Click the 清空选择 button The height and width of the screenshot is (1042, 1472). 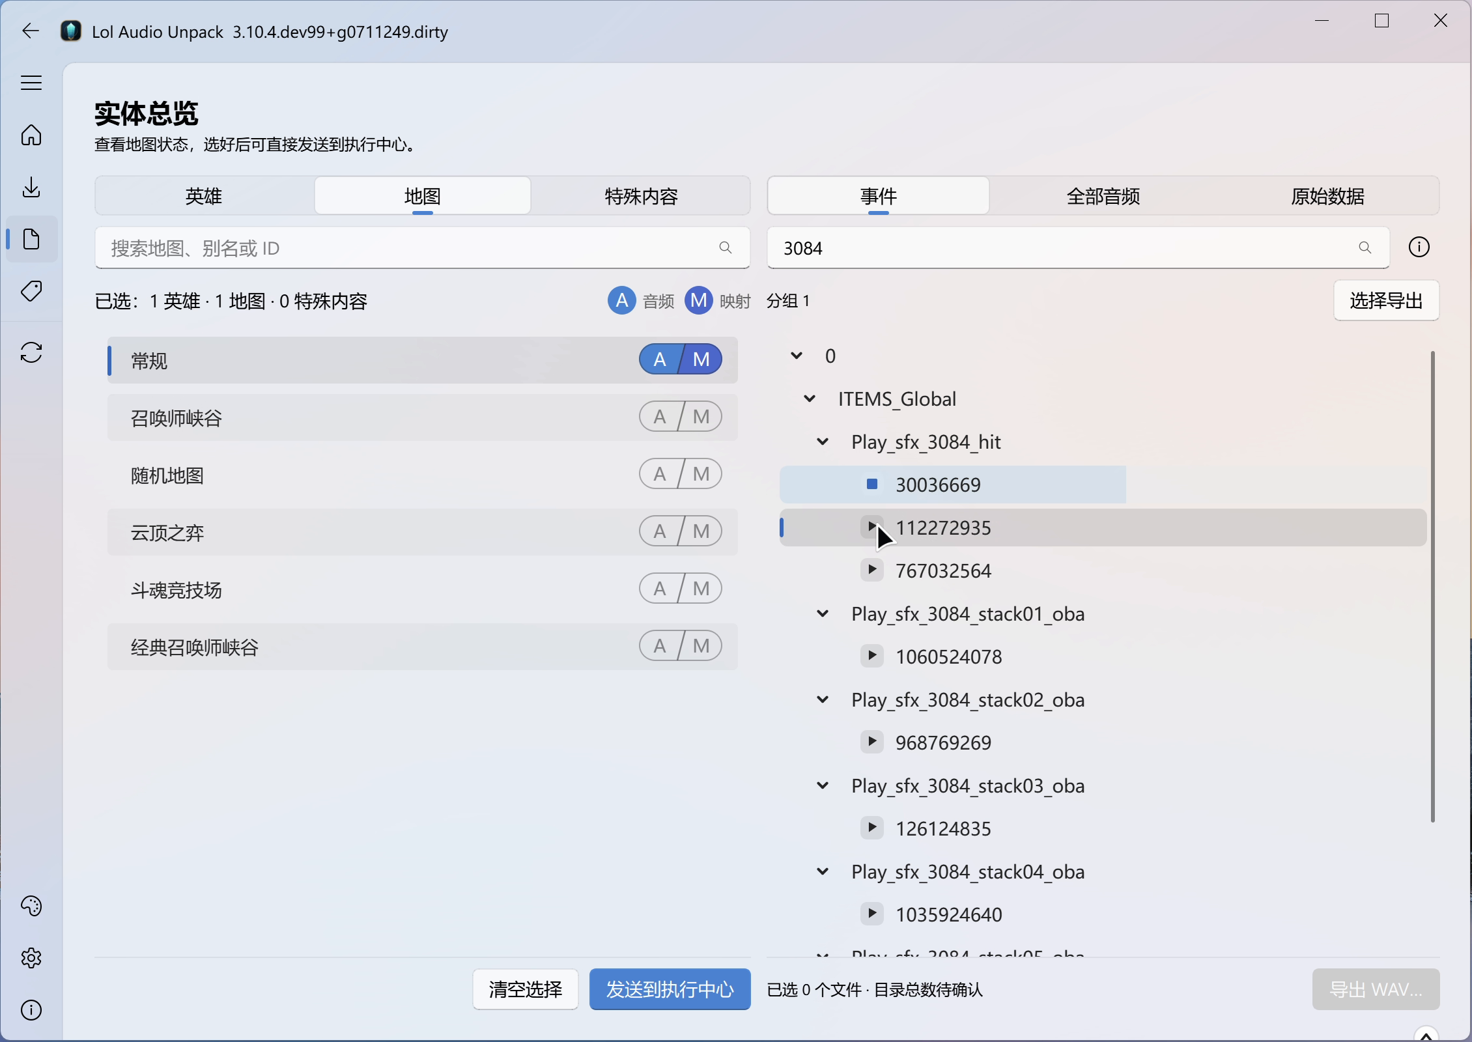[526, 989]
